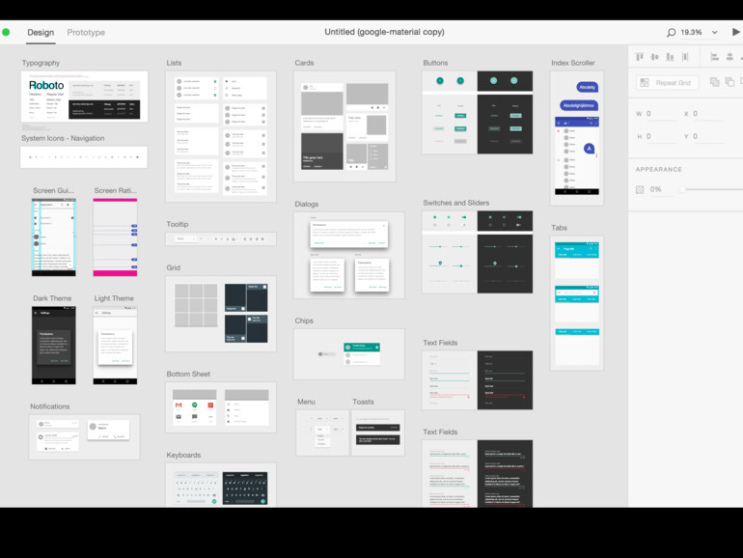743x558 pixels.
Task: Click the X position input field
Action: pos(708,114)
